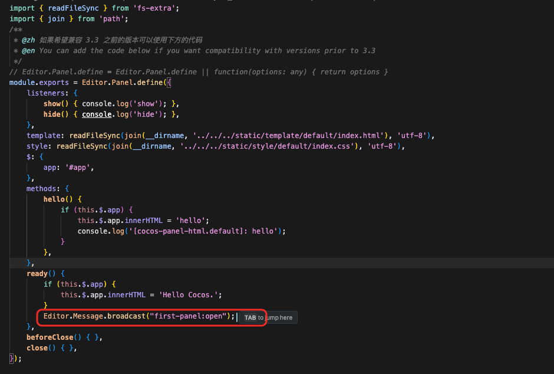Click the underlined 'console' in hide listener
Image resolution: width=554 pixels, height=374 pixels.
click(97, 114)
